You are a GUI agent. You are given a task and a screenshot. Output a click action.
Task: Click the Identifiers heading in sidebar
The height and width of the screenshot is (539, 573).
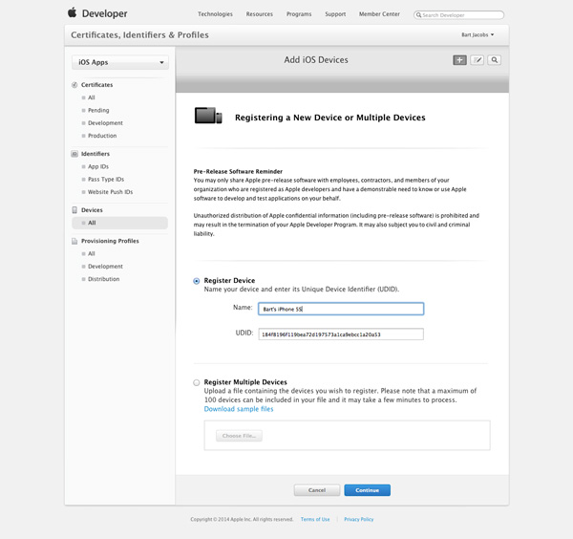click(x=95, y=154)
